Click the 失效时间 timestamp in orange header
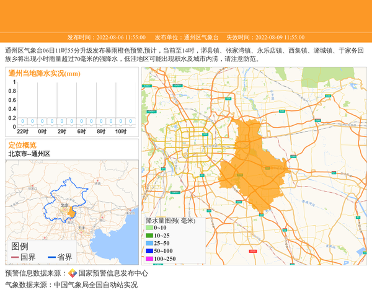This screenshot has width=372, height=292. tap(265, 37)
